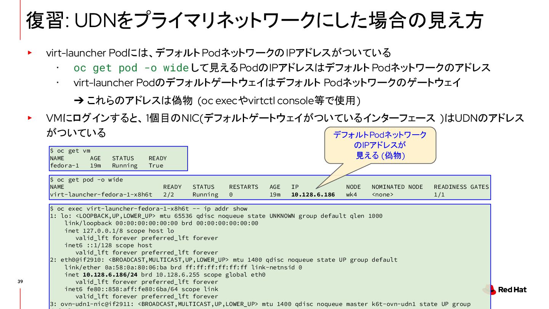Click '<none>' under NOMINATED NODE
This screenshot has width=549, height=309.
383,195
